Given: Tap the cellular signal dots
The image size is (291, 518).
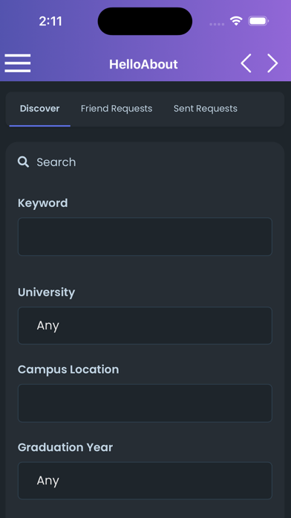Looking at the screenshot, I should coord(217,24).
